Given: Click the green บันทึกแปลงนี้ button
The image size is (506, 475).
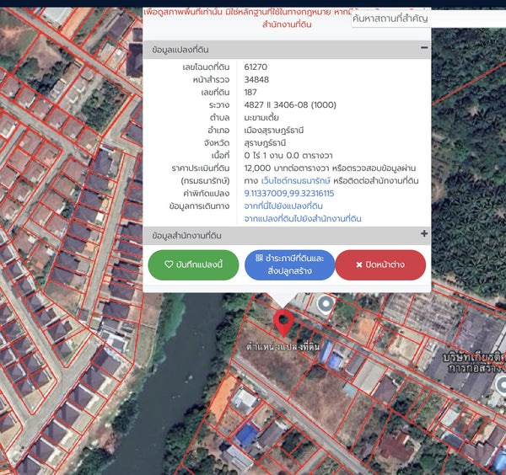Looking at the screenshot, I should tap(193, 265).
